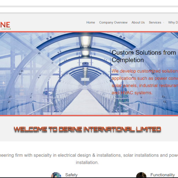The width and height of the screenshot is (178, 178).
Task: Go to Company Overview page
Action: 113,22
